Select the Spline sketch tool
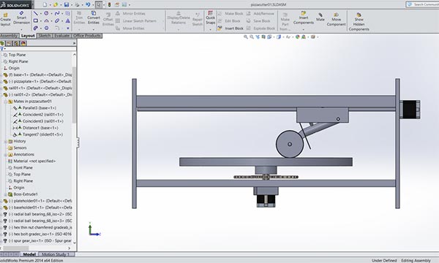The height and width of the screenshot is (263, 439). coord(57,13)
